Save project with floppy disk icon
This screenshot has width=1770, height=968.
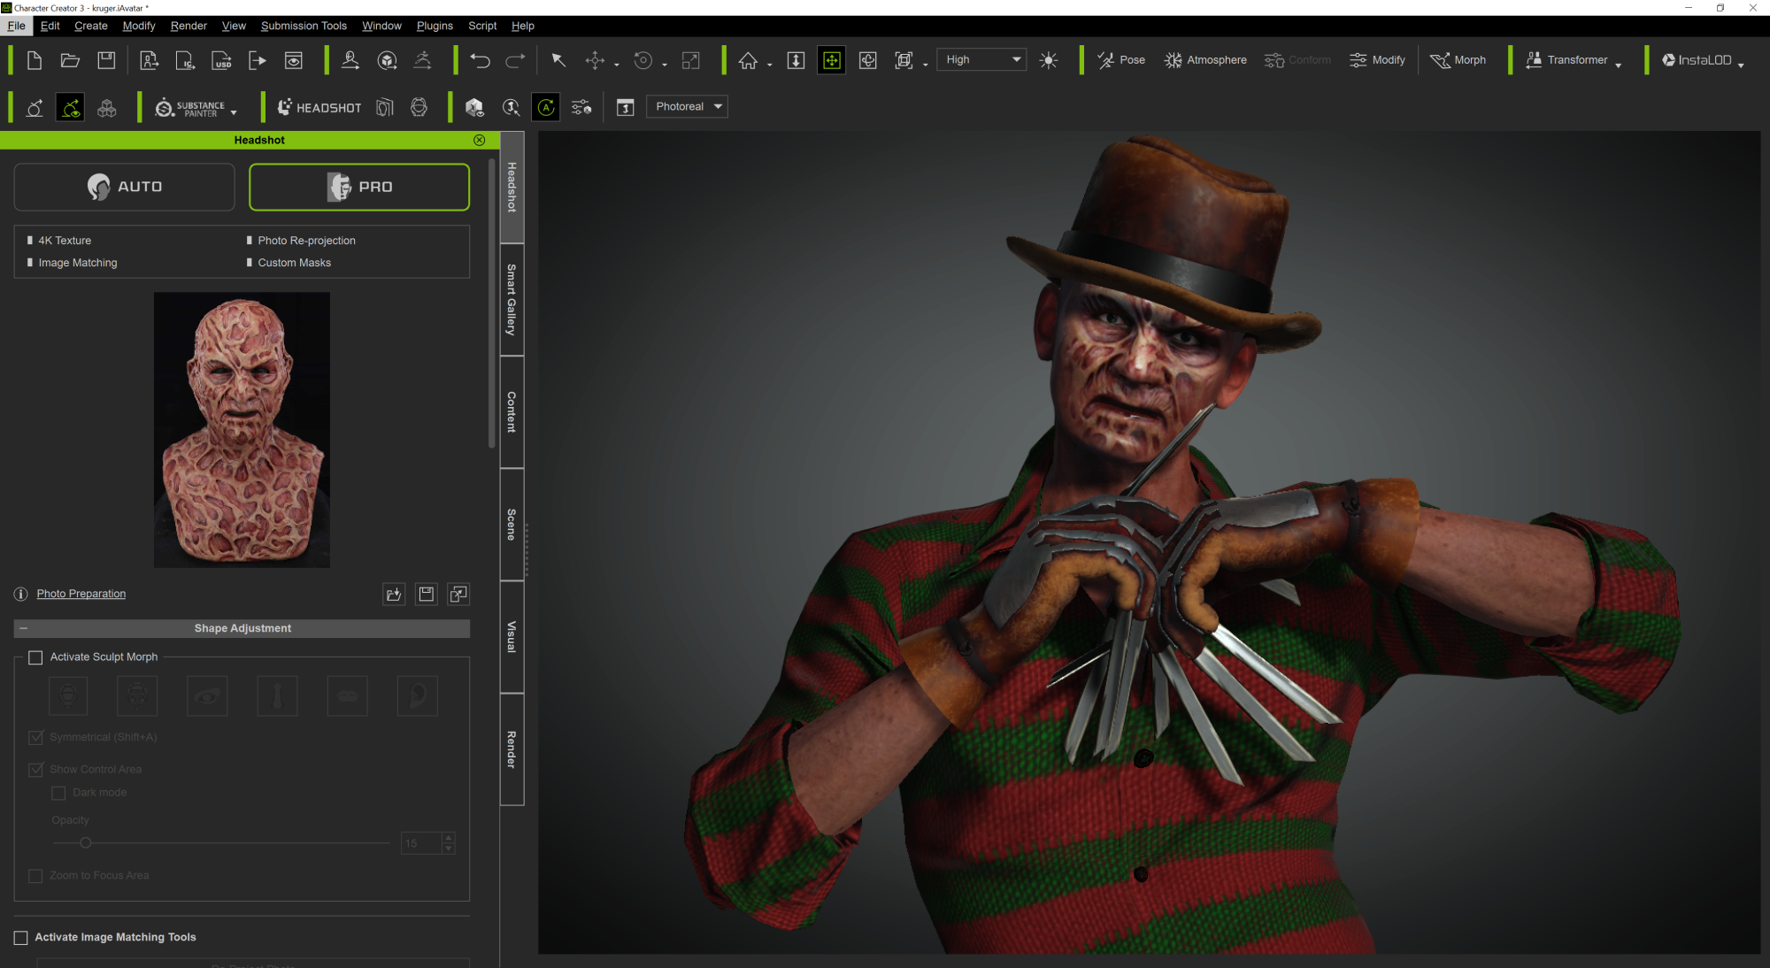coord(106,60)
